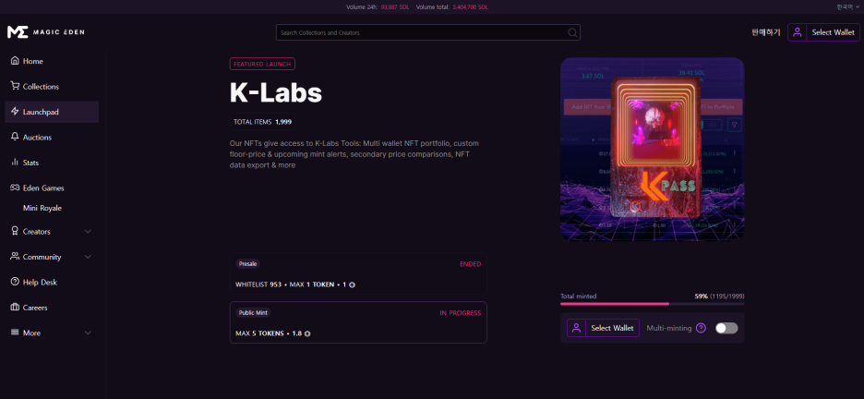This screenshot has width=864, height=399.
Task: Click user icon in header Select Wallet
Action: [x=797, y=32]
